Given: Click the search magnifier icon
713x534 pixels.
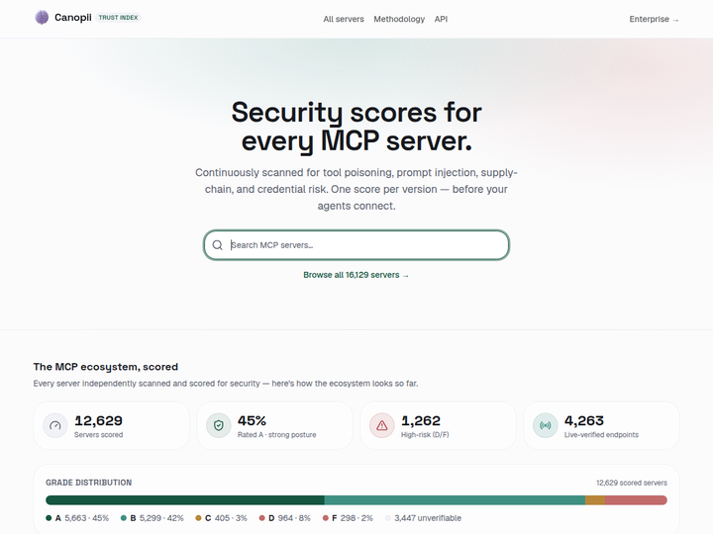Looking at the screenshot, I should point(217,245).
